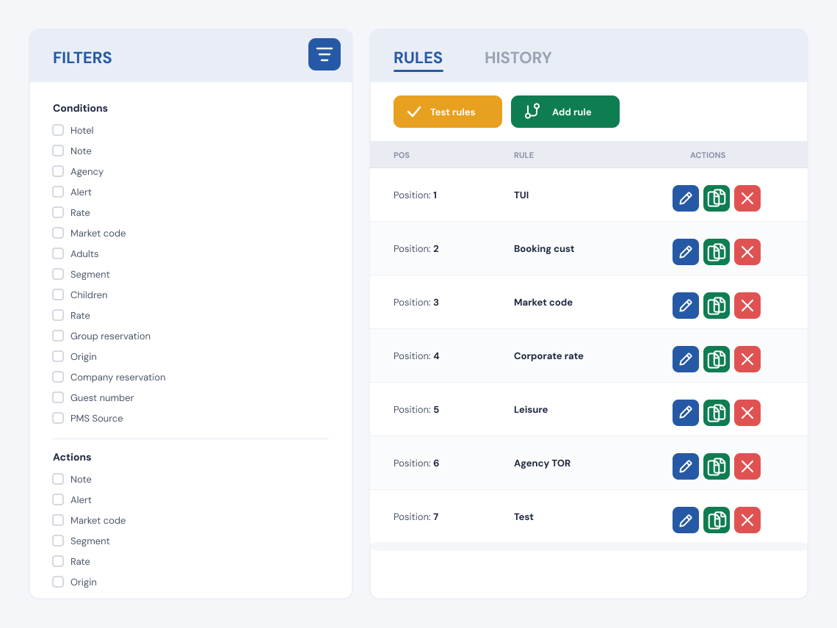The image size is (837, 628).
Task: Click the POS column header
Action: point(402,156)
